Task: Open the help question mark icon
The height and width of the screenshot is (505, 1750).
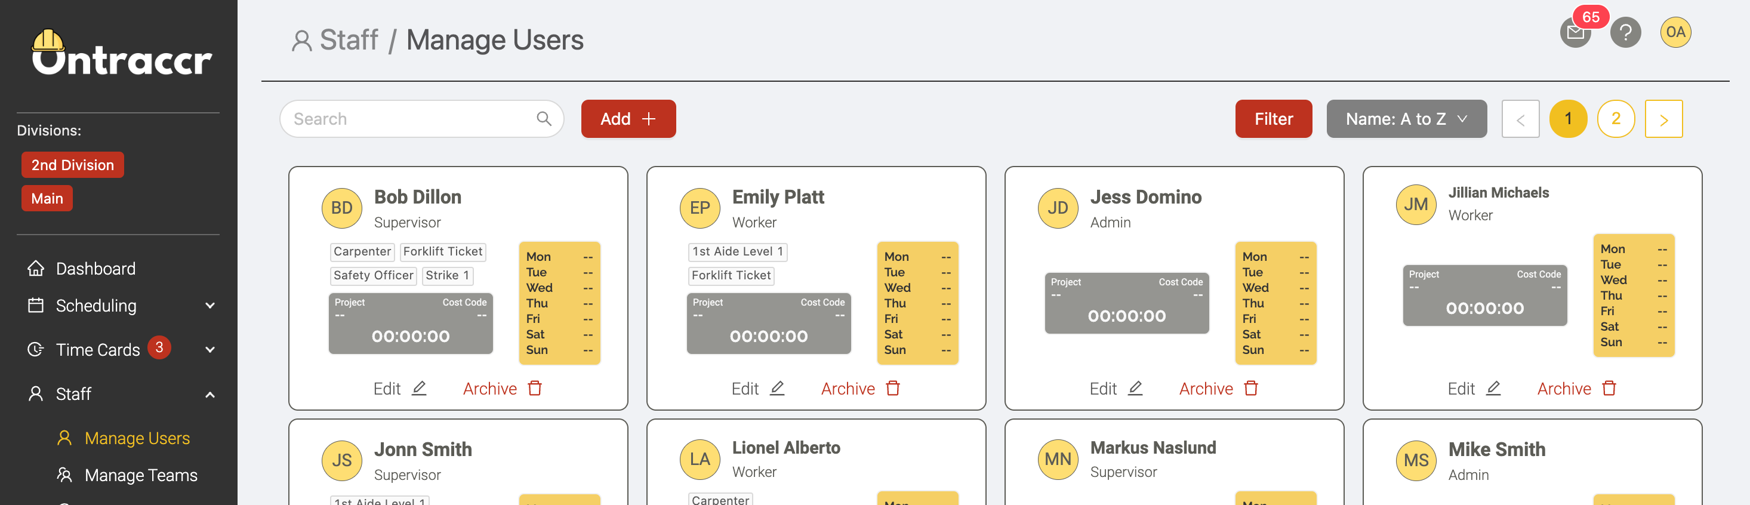Action: (x=1625, y=33)
